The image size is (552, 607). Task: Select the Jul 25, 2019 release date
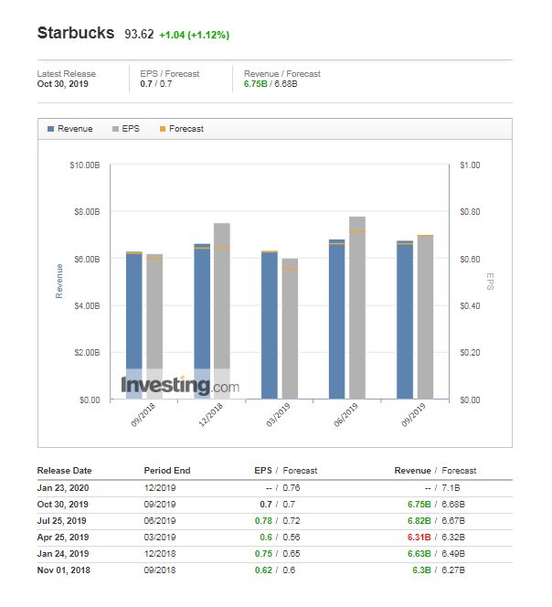click(x=61, y=521)
